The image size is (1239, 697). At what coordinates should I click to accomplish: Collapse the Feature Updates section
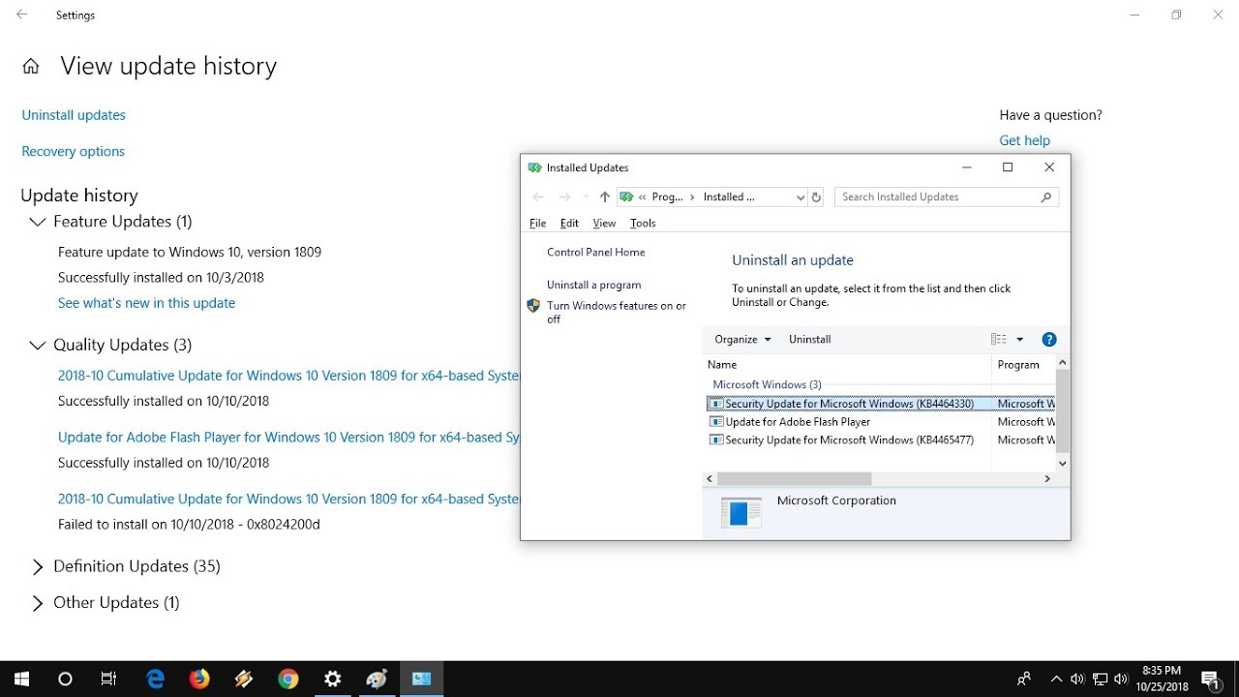click(37, 223)
